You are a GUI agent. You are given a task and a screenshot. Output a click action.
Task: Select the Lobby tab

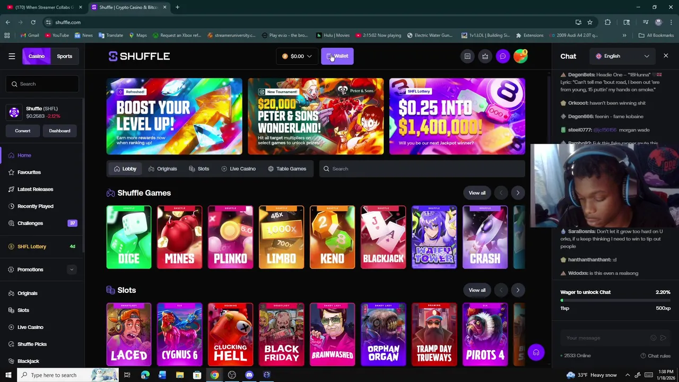coord(125,169)
